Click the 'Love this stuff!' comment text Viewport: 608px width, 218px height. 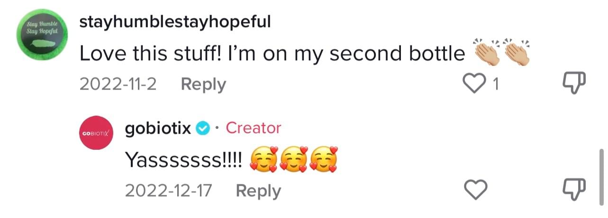(272, 54)
